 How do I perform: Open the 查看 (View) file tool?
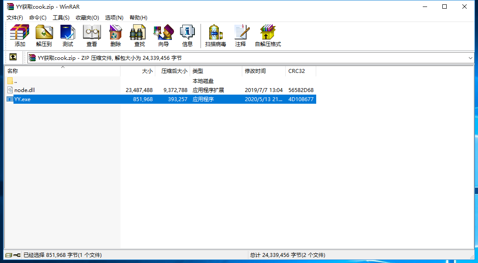point(92,36)
